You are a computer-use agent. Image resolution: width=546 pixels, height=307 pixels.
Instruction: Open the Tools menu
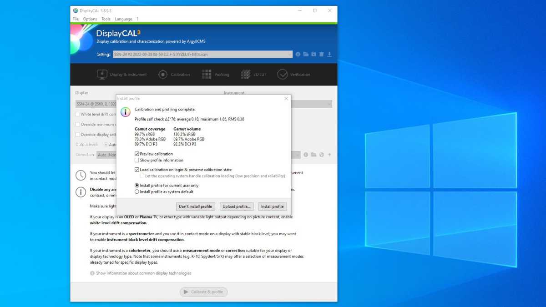[x=106, y=19]
